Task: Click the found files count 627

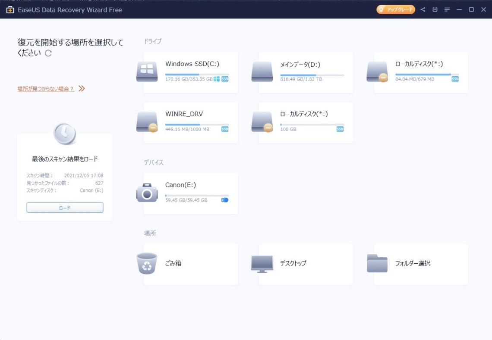Action: [99, 183]
